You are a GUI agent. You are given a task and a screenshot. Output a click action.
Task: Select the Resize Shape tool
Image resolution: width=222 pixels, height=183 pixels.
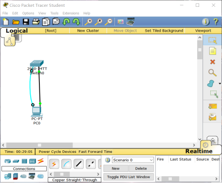point(214,94)
